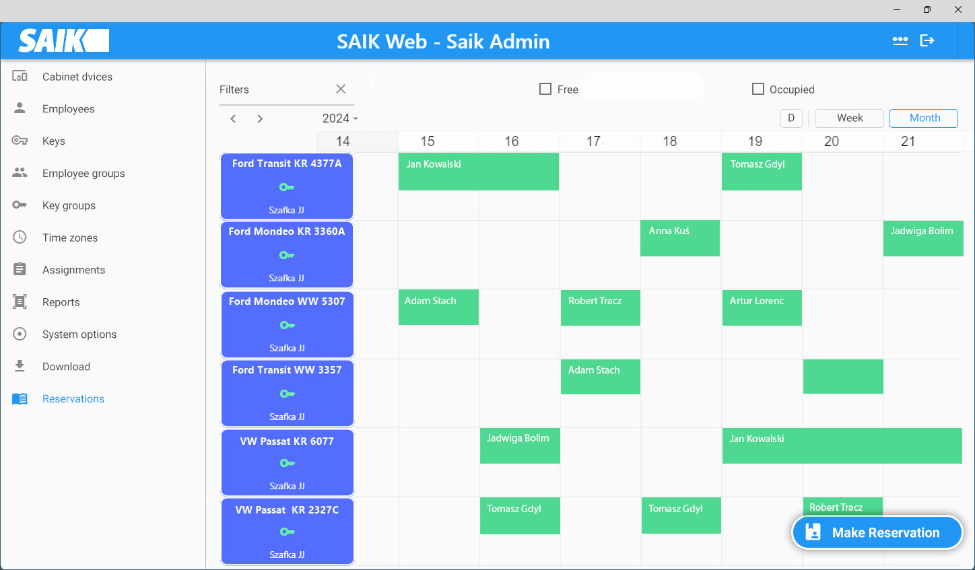Image resolution: width=975 pixels, height=570 pixels.
Task: Click key icon on Ford Transit KR 4377A
Action: 287,187
